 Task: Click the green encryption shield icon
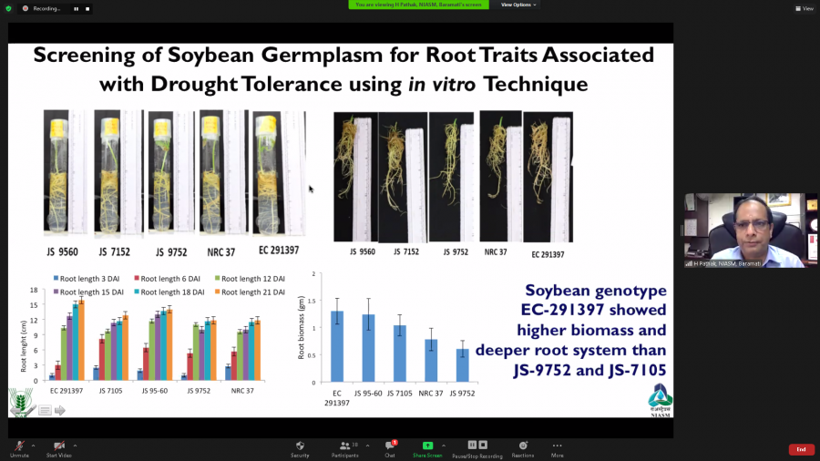coord(8,8)
